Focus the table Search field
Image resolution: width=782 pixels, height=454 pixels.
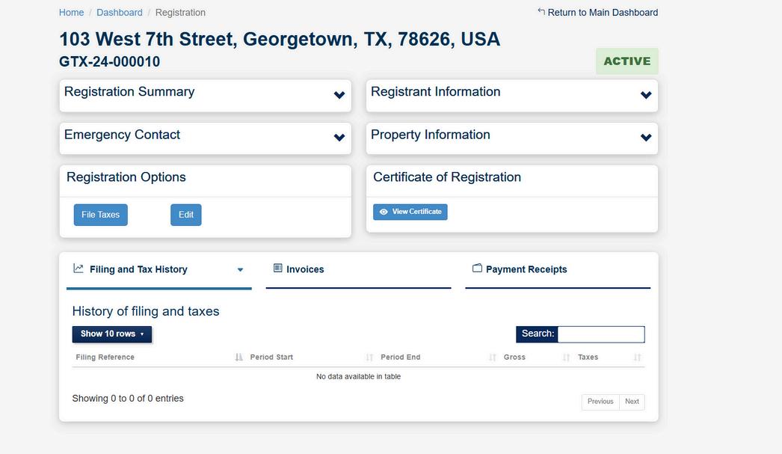(x=601, y=334)
